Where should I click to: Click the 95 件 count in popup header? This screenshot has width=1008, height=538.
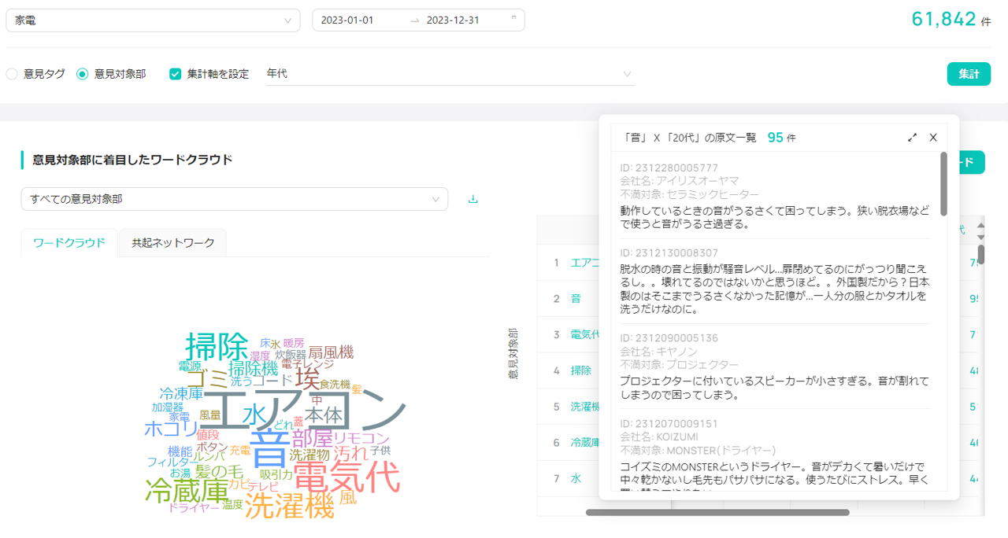[x=781, y=137]
